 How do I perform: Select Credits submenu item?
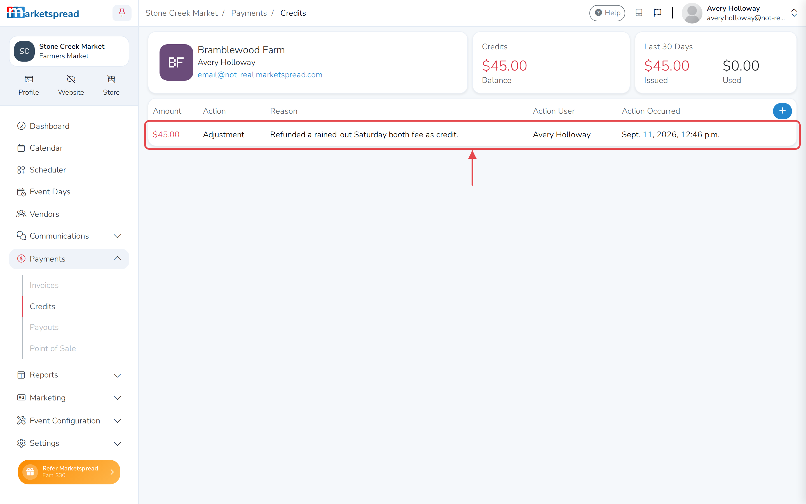tap(42, 306)
